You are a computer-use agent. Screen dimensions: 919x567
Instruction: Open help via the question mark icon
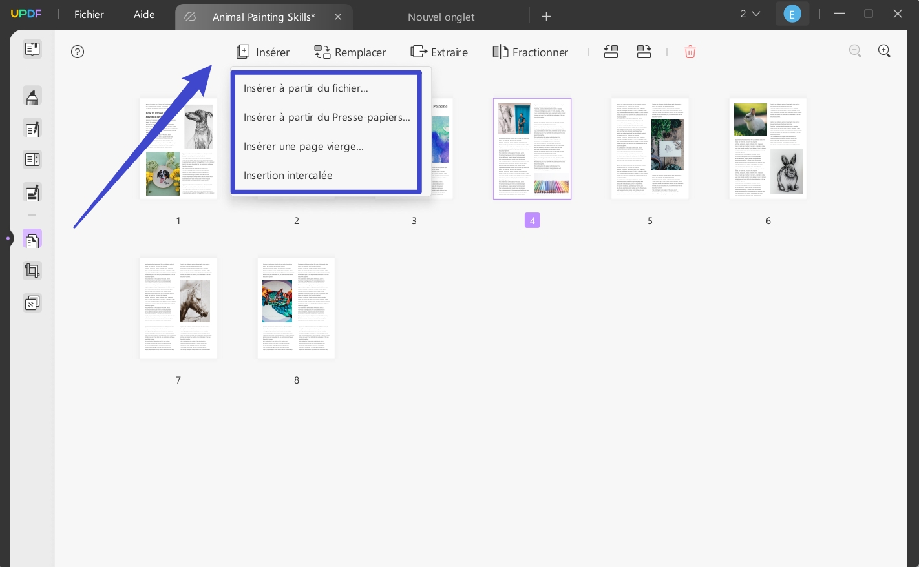click(x=78, y=52)
